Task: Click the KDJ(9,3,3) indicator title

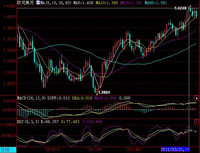Action: click(28, 122)
